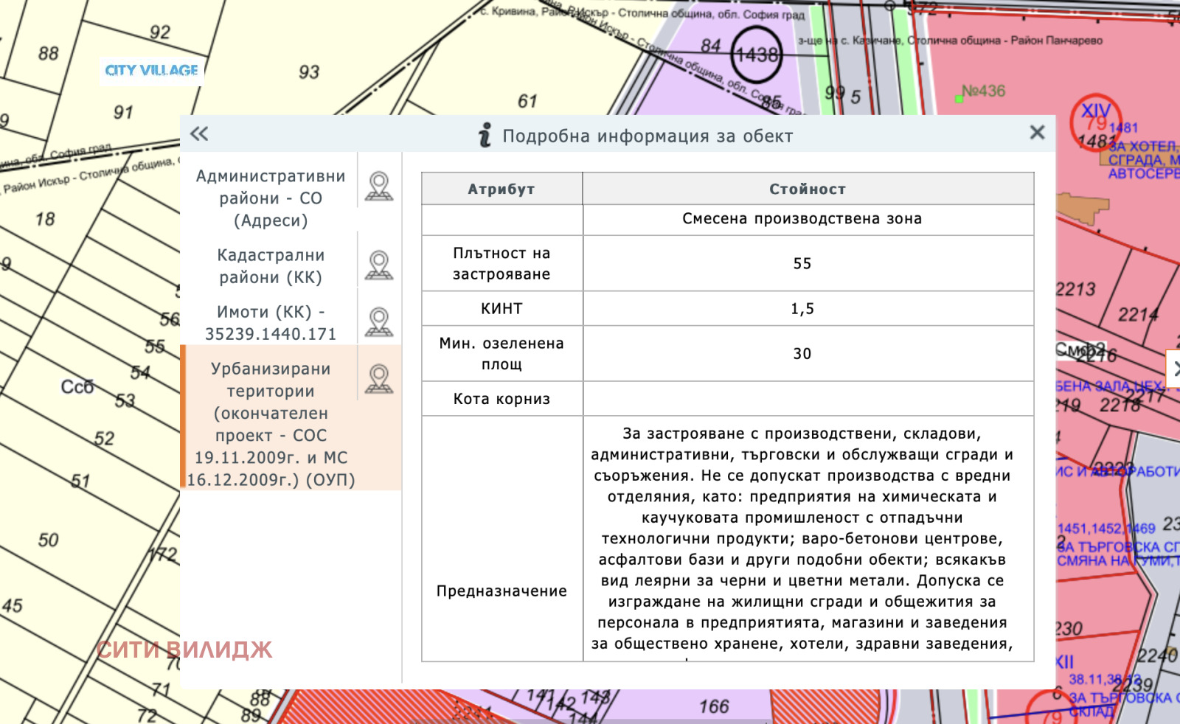Click the Стойност column header

coord(808,189)
